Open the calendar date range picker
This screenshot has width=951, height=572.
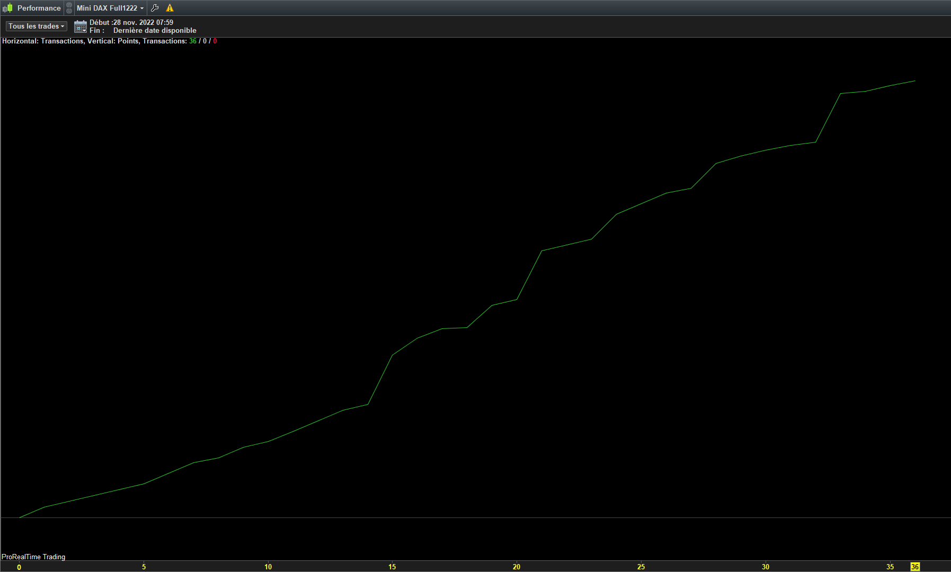(x=81, y=26)
